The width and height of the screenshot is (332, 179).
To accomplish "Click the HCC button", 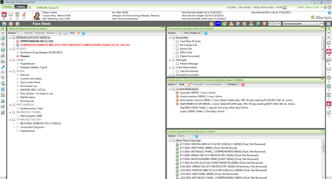I will pos(72,33).
